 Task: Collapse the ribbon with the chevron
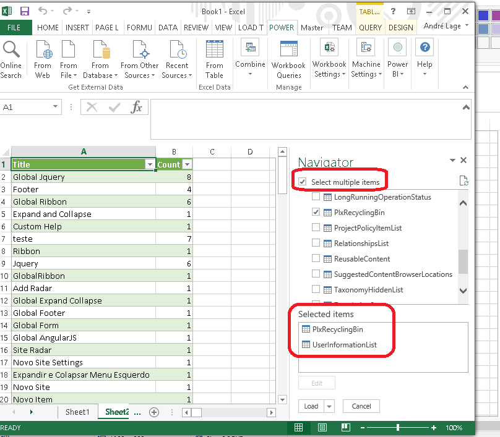465,87
